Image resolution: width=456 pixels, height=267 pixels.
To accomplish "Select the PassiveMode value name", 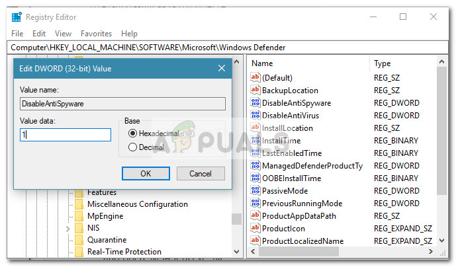I will [285, 191].
